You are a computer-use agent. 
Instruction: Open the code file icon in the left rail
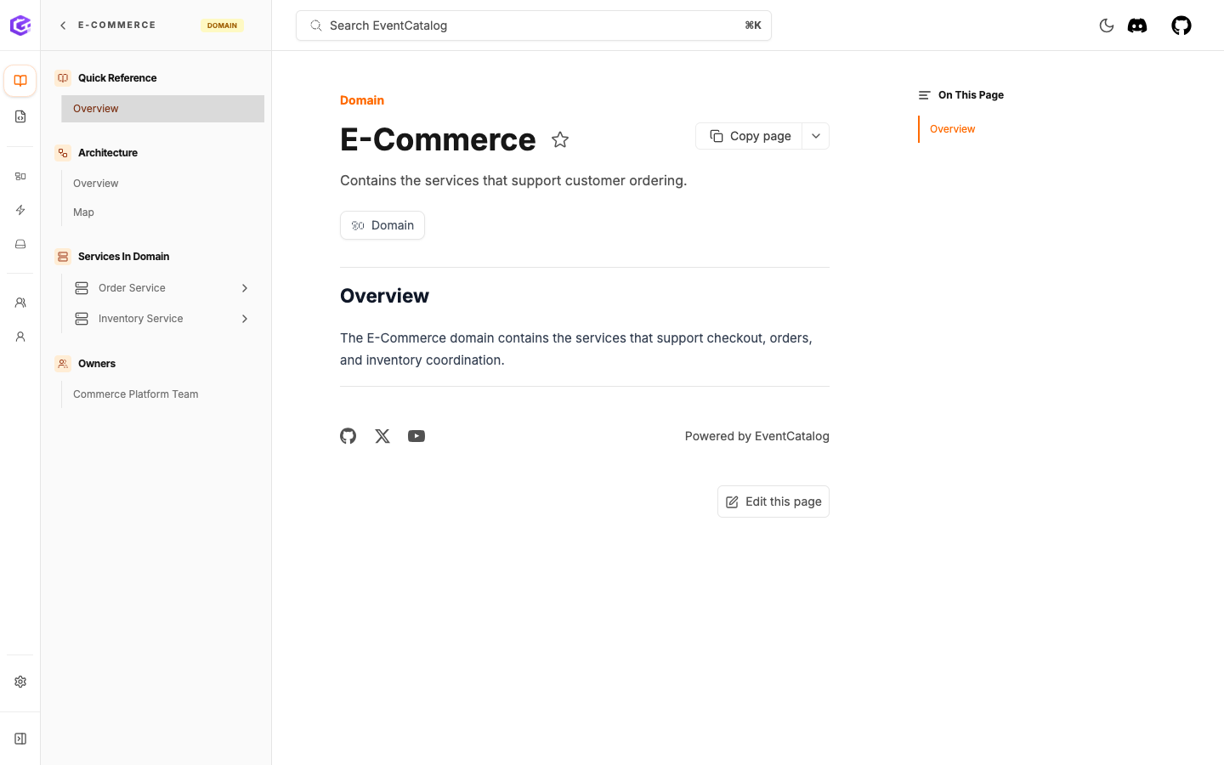click(20, 116)
